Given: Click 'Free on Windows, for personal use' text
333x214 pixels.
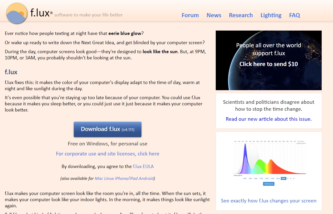Looking at the screenshot, I should point(107,144).
